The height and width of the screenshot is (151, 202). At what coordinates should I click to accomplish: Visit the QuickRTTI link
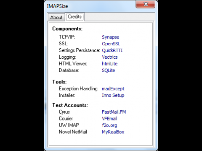[112, 50]
